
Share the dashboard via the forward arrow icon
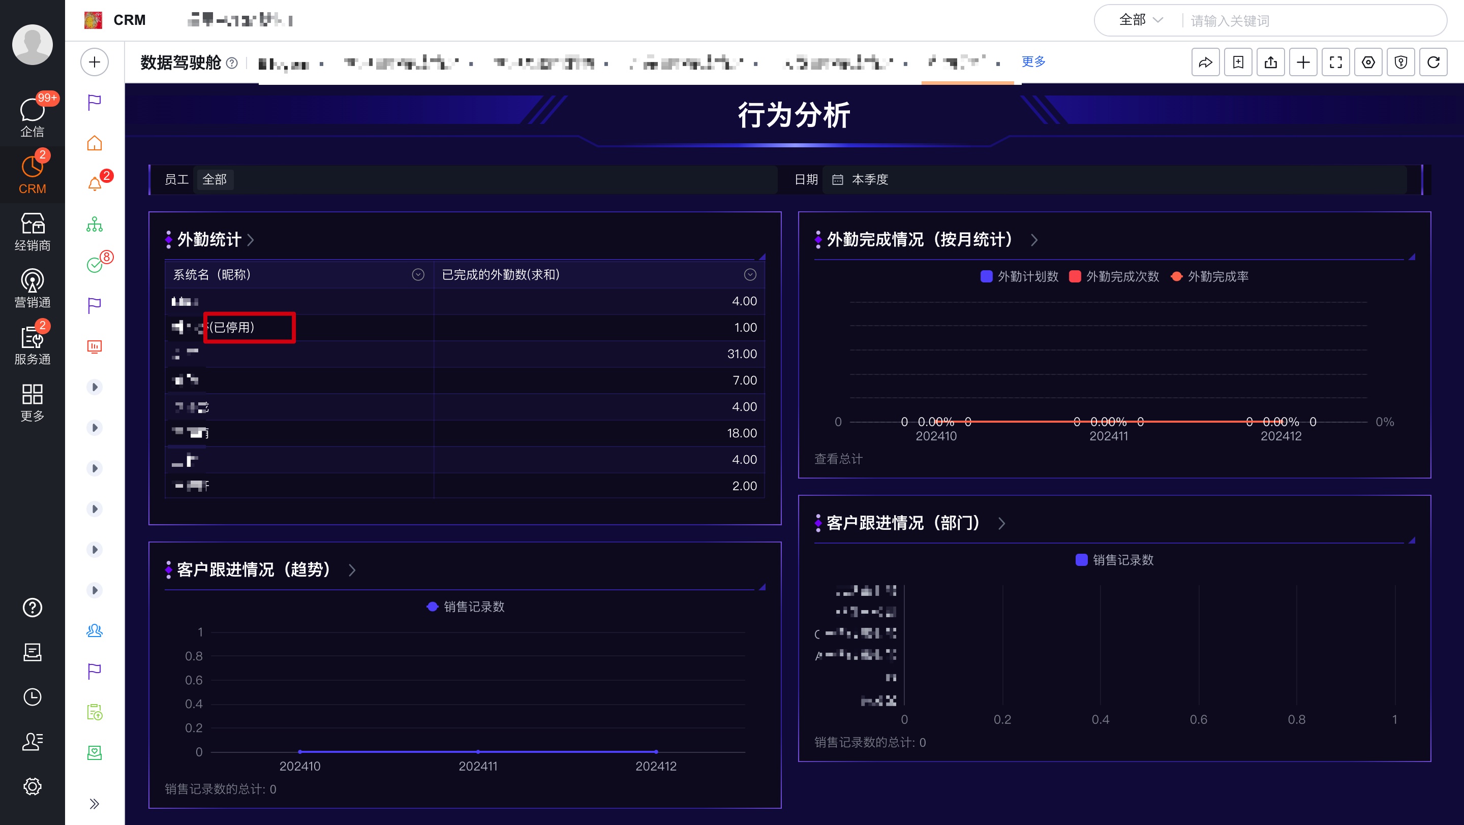(x=1205, y=62)
